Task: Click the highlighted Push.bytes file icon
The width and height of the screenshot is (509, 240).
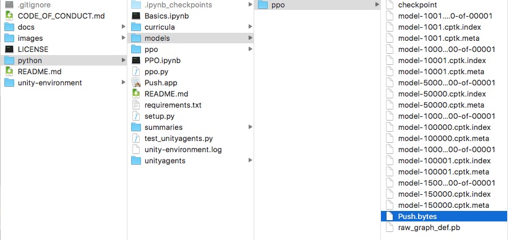Action: pos(390,216)
